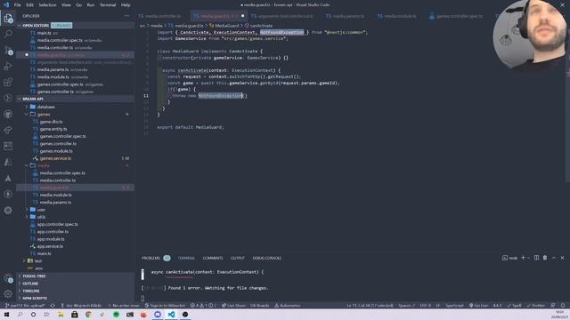
Task: Switch to the OUTPUT panel tab
Action: (x=238, y=258)
